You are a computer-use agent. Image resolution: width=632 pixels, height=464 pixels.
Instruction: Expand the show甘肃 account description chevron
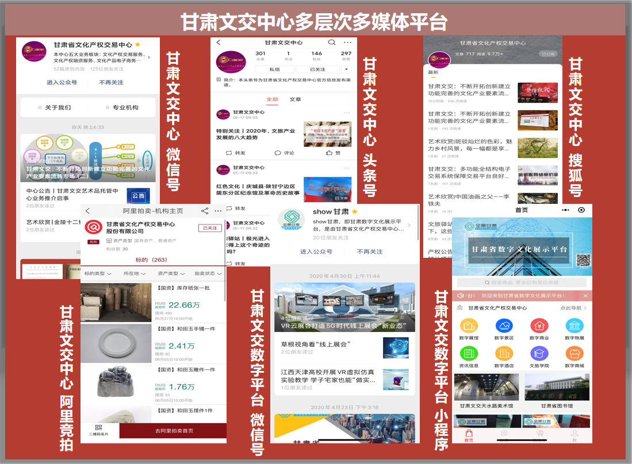click(x=409, y=225)
